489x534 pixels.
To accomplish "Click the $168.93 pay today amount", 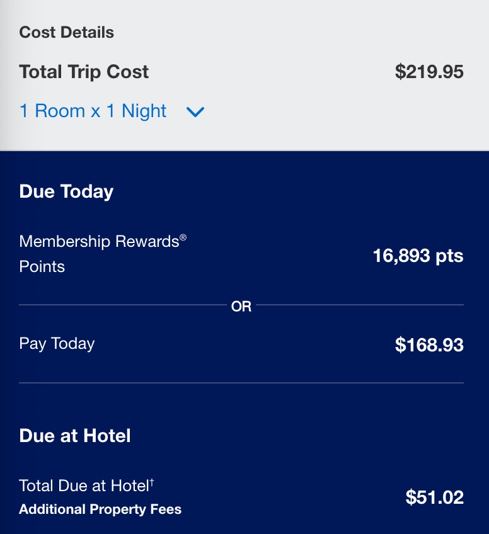I will point(429,345).
